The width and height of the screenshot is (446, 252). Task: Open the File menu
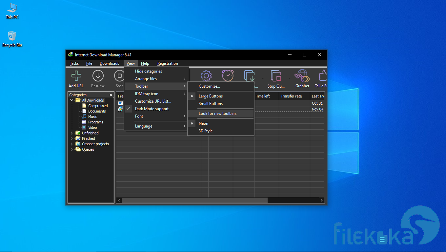89,63
